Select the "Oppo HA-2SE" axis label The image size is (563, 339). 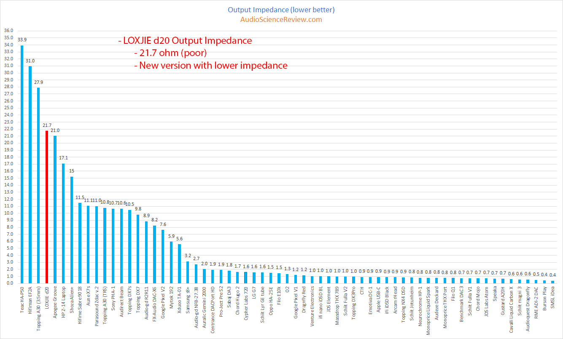(270, 302)
